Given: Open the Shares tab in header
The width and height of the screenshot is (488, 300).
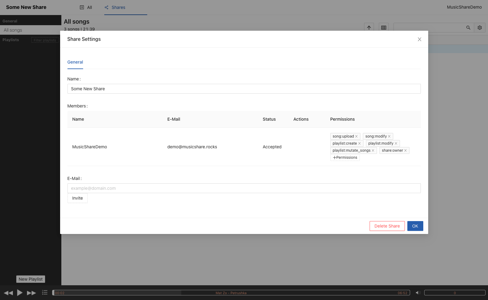Looking at the screenshot, I should 115,7.
